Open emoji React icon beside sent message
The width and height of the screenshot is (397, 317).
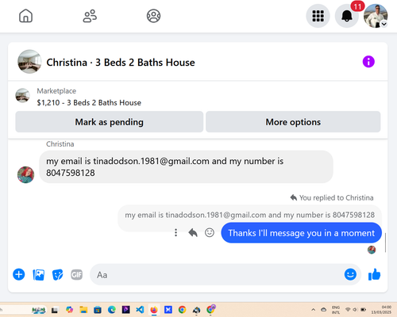(x=210, y=233)
